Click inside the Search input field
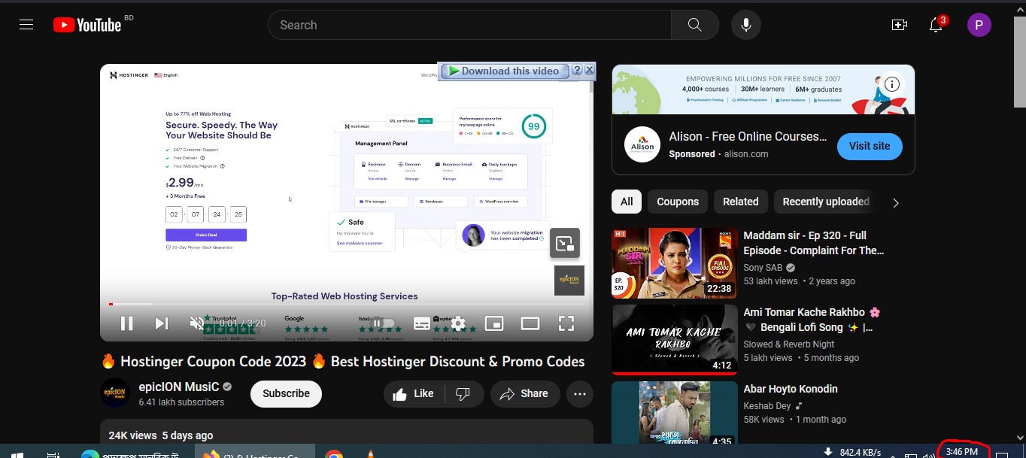The height and width of the screenshot is (458, 1026). [x=469, y=25]
